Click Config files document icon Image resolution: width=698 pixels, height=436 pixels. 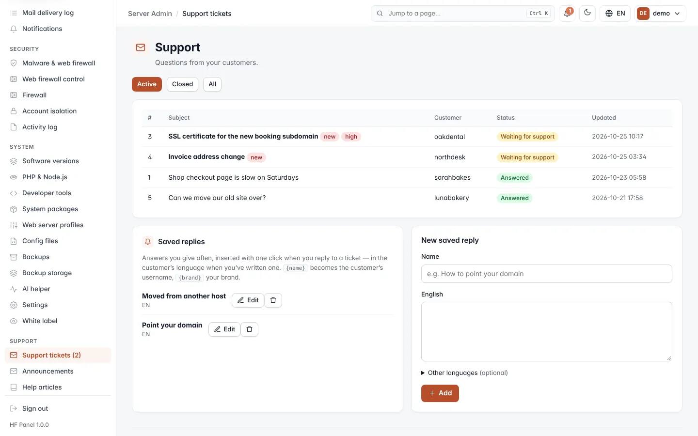(x=14, y=241)
